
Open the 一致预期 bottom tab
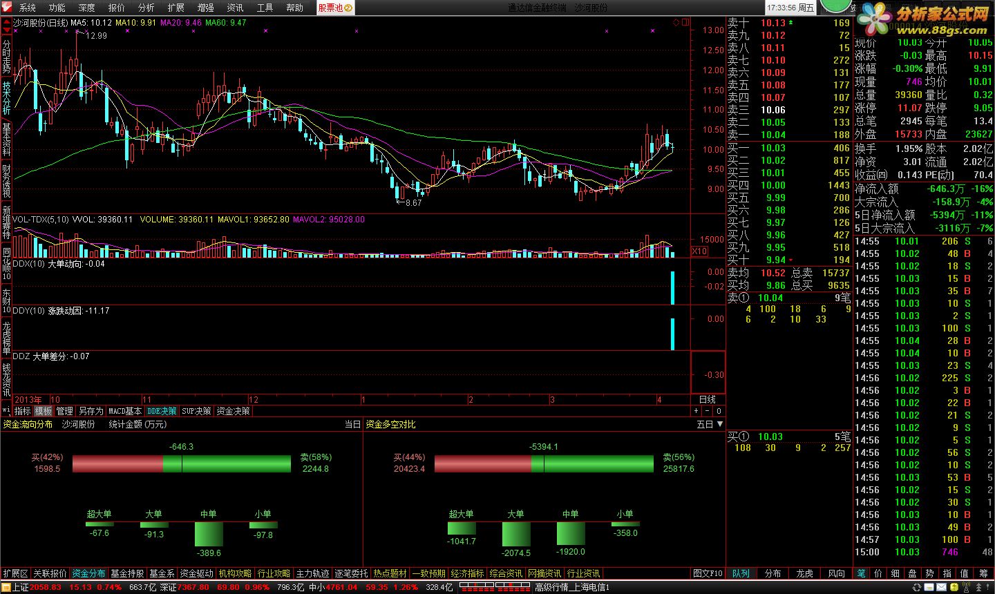pyautogui.click(x=428, y=573)
